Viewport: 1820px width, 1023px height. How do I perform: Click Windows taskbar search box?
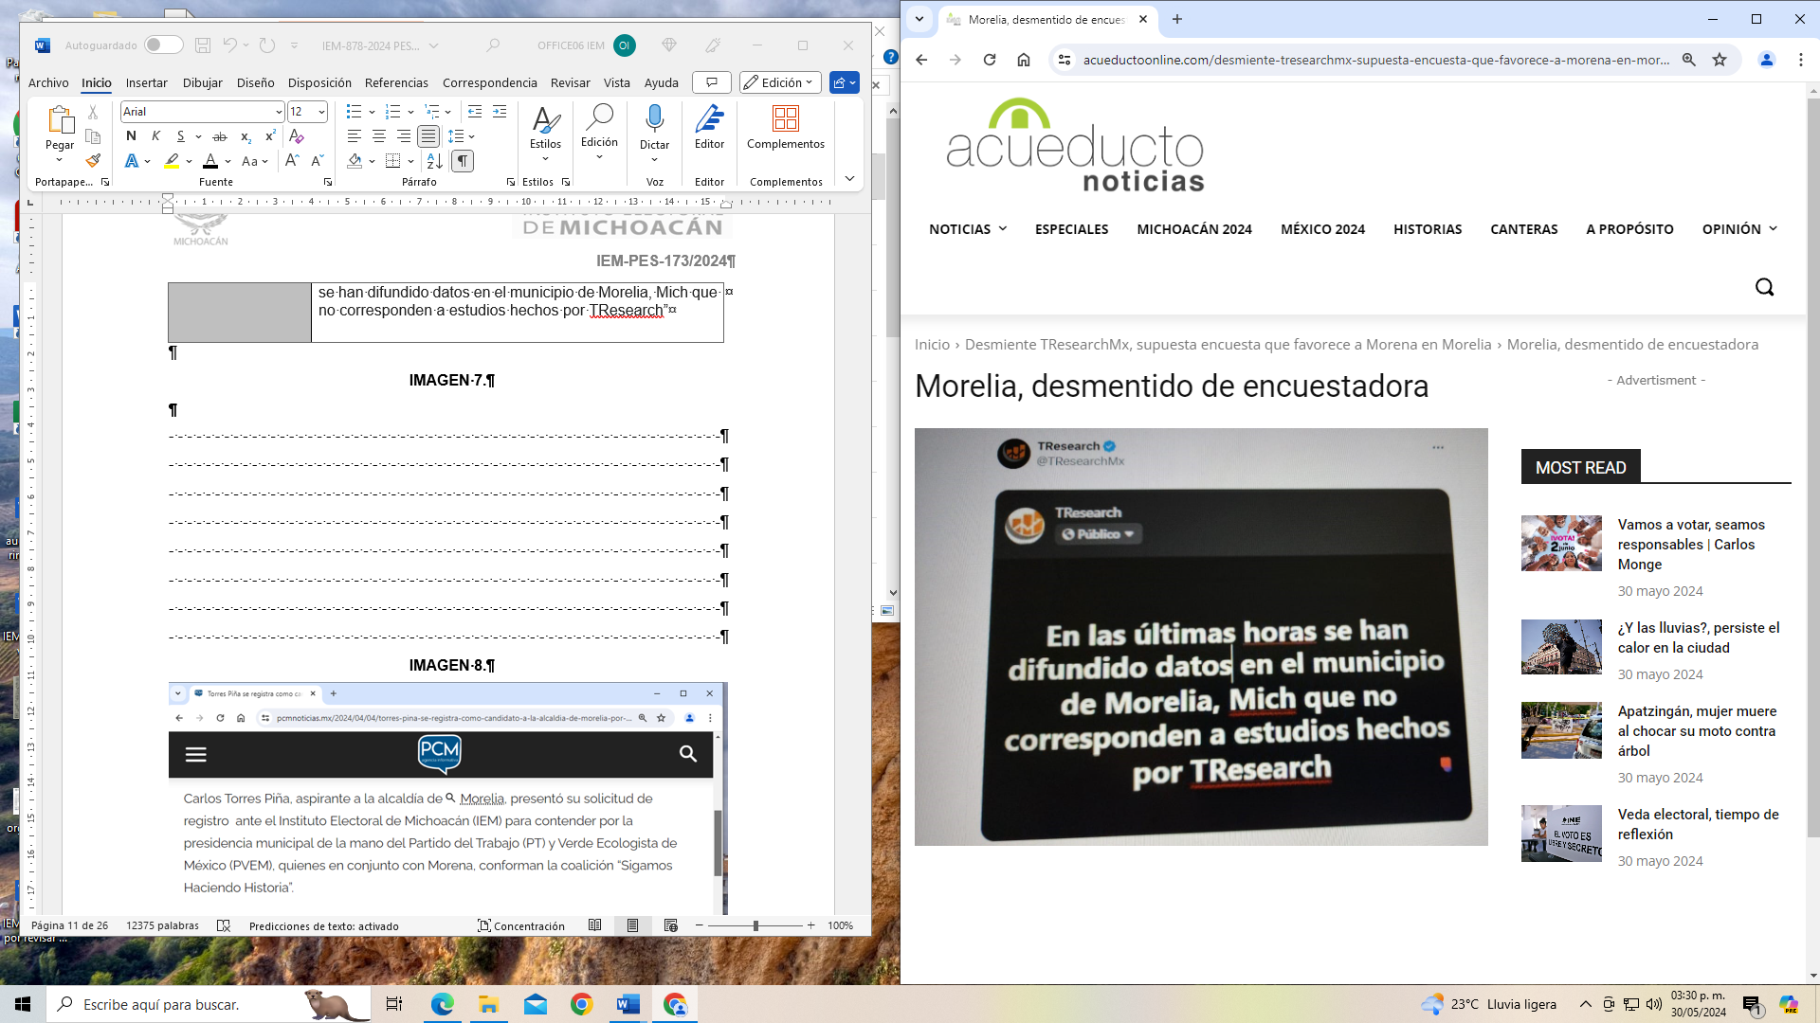(x=209, y=1004)
